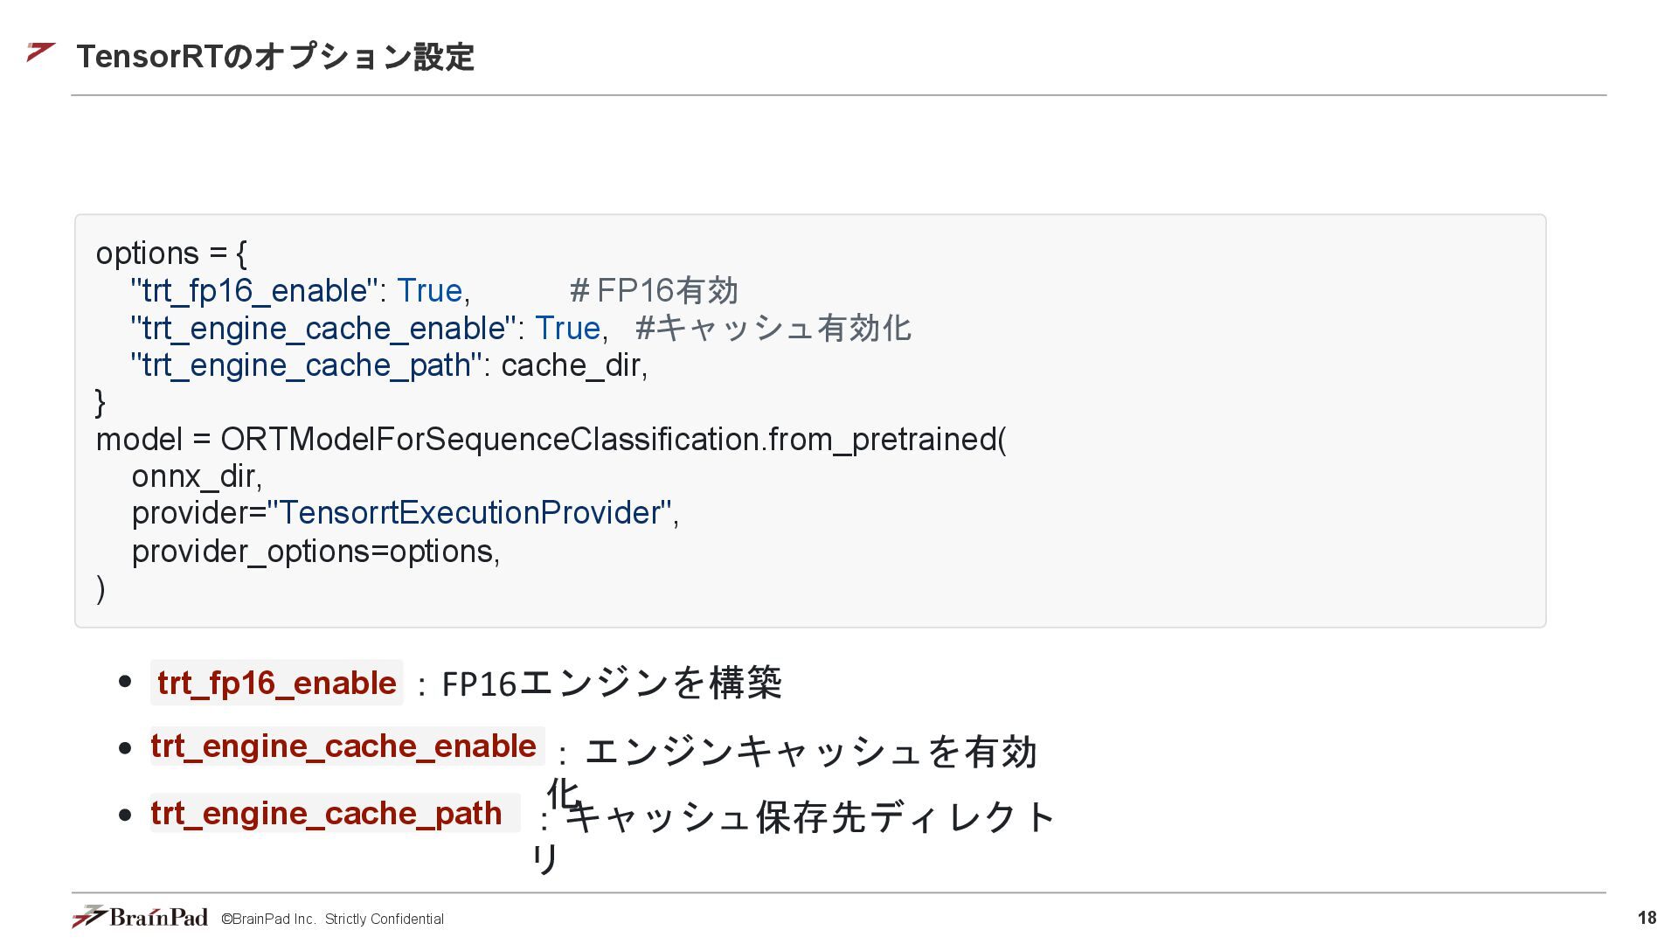
Task: Click the "Strictly Confidential" footer text
Action: point(384,919)
